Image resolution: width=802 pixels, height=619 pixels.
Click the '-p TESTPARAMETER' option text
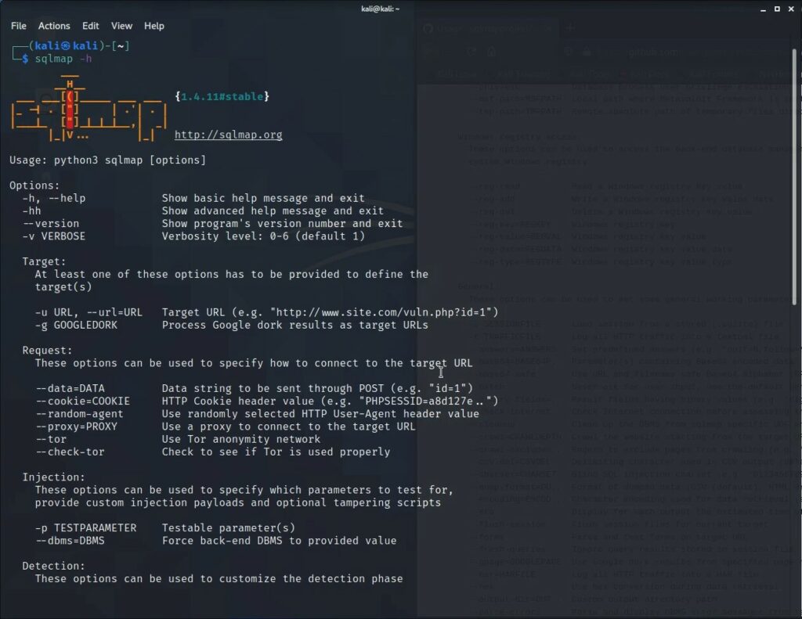[85, 528]
